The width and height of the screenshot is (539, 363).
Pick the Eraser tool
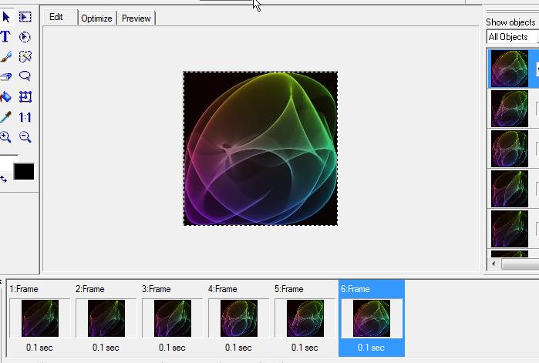(x=5, y=77)
